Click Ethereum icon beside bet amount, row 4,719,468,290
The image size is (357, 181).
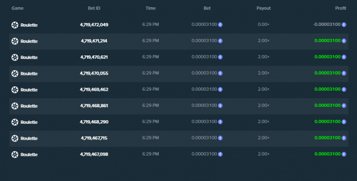pos(220,122)
